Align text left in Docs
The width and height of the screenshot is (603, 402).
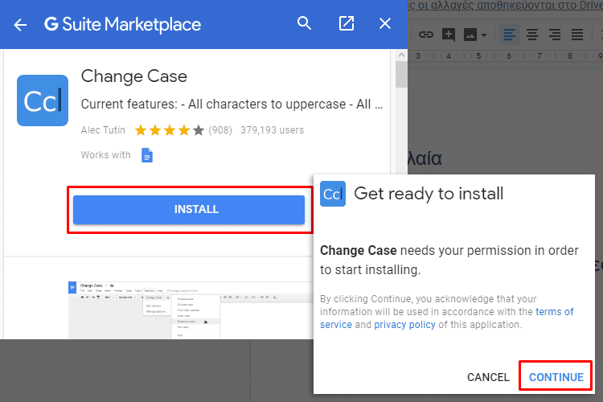point(509,35)
